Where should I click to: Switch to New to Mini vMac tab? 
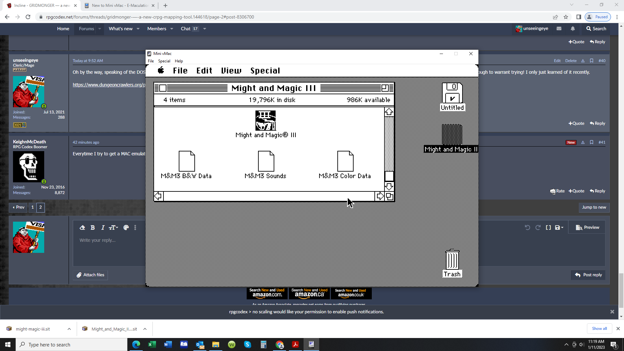pos(119,6)
